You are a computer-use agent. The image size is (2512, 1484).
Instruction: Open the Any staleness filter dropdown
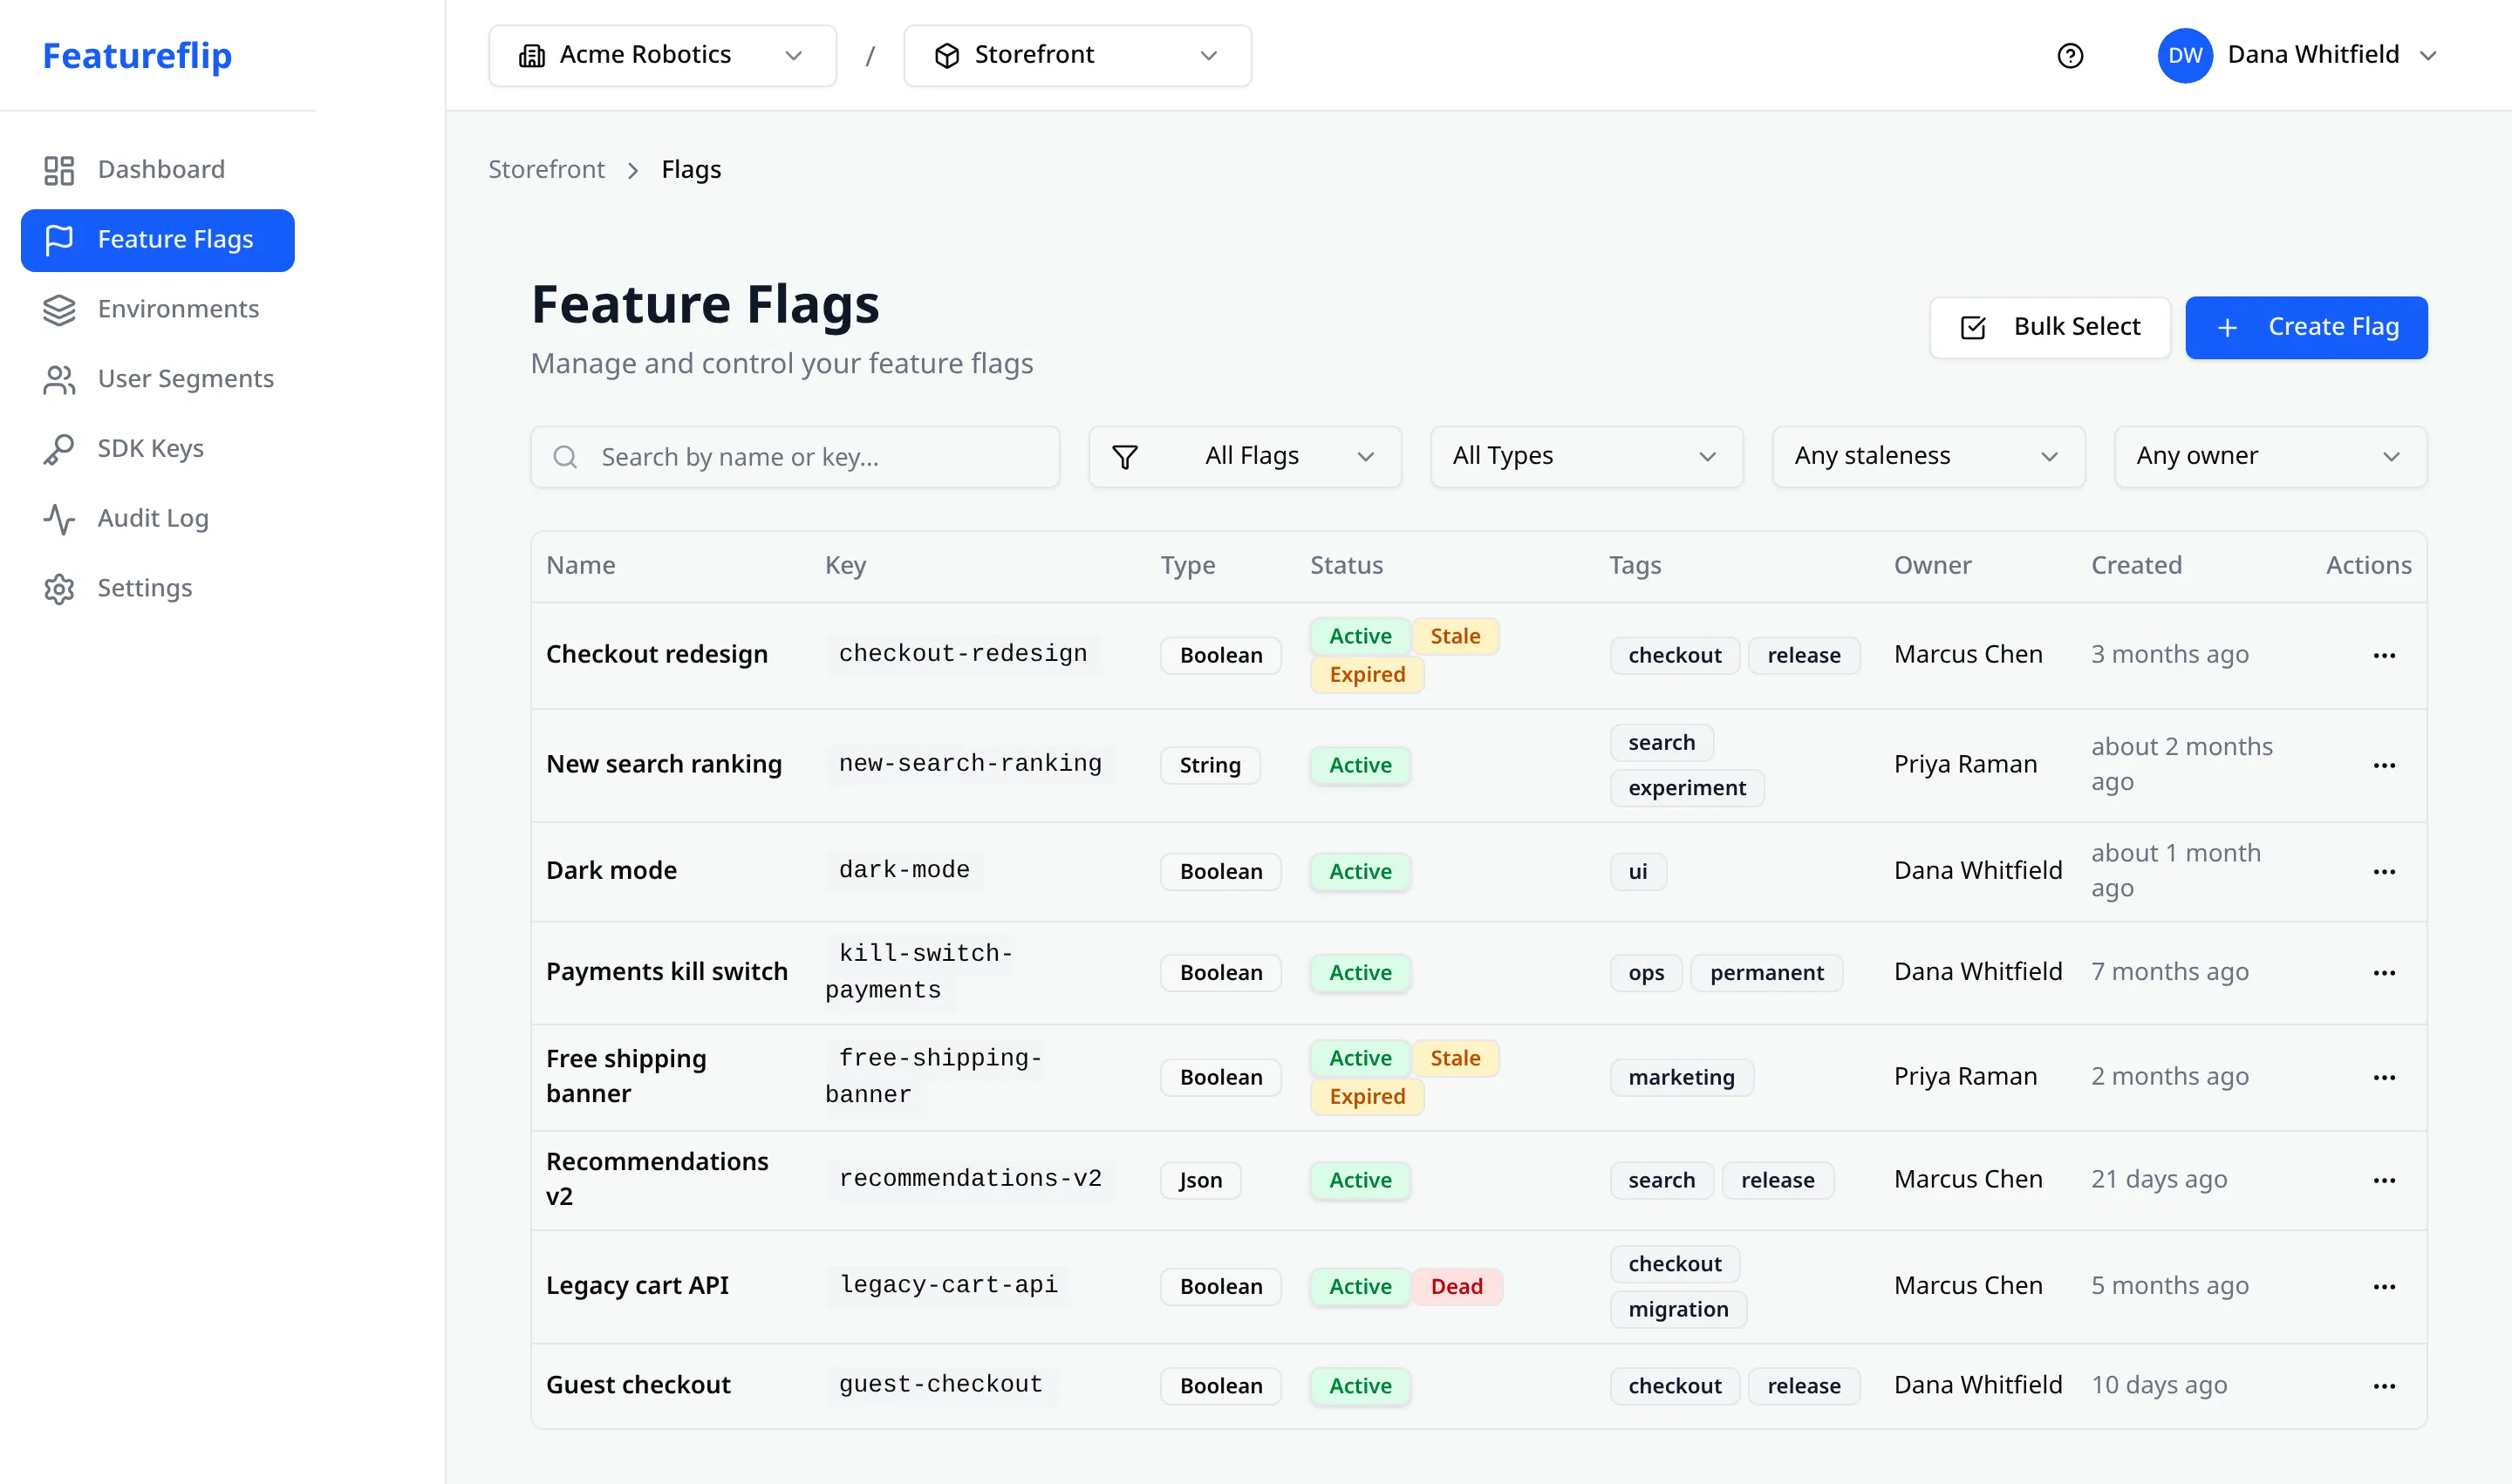1928,457
